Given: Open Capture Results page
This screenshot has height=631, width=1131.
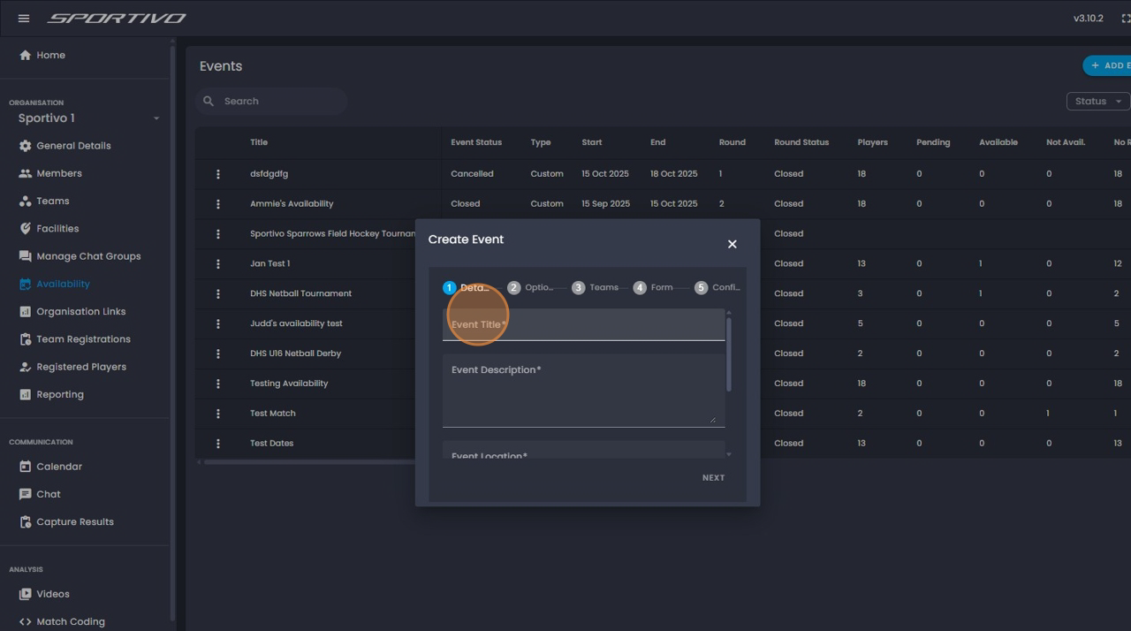Looking at the screenshot, I should [74, 522].
